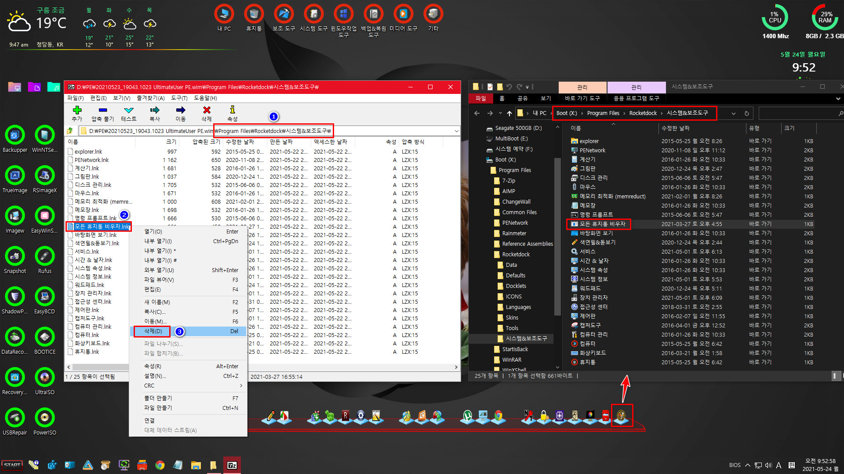Click the 미디어 도구 dock icon at top
This screenshot has height=474, width=844.
pos(404,14)
